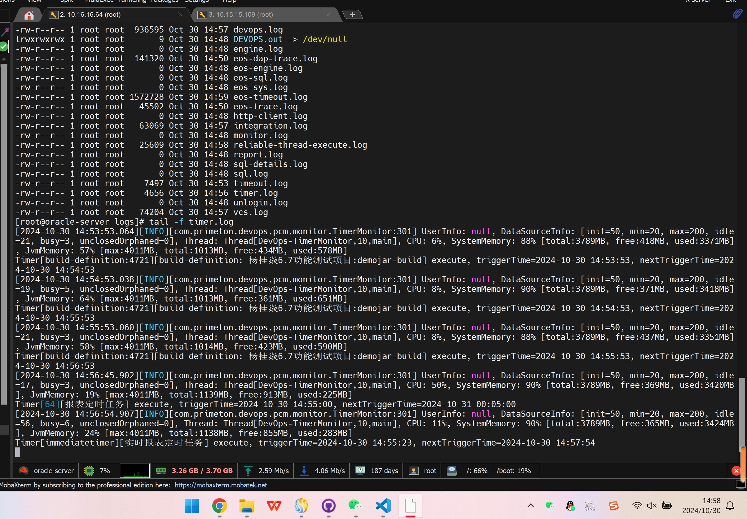The image size is (747, 519).
Task: Open the mobaxterm.mobatek.net link
Action: tap(220, 485)
